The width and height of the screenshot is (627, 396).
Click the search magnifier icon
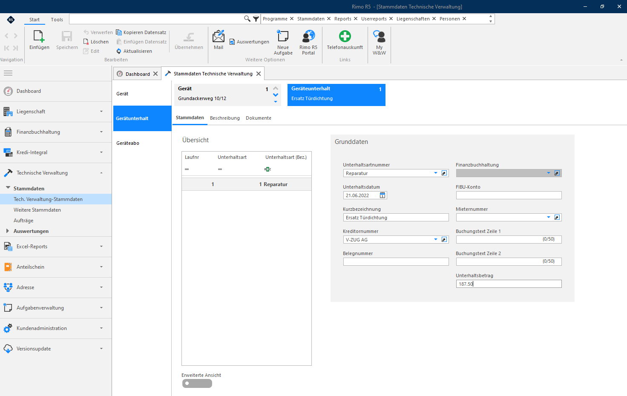pyautogui.click(x=247, y=19)
